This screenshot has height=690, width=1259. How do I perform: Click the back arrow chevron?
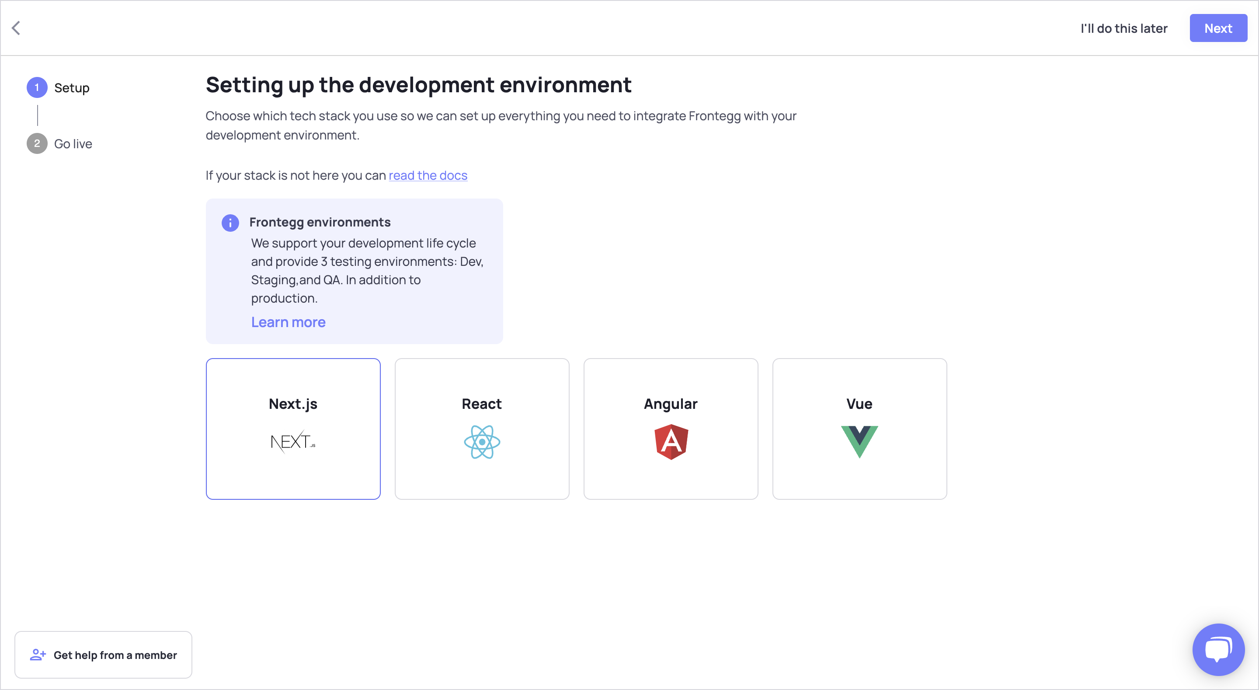(16, 28)
